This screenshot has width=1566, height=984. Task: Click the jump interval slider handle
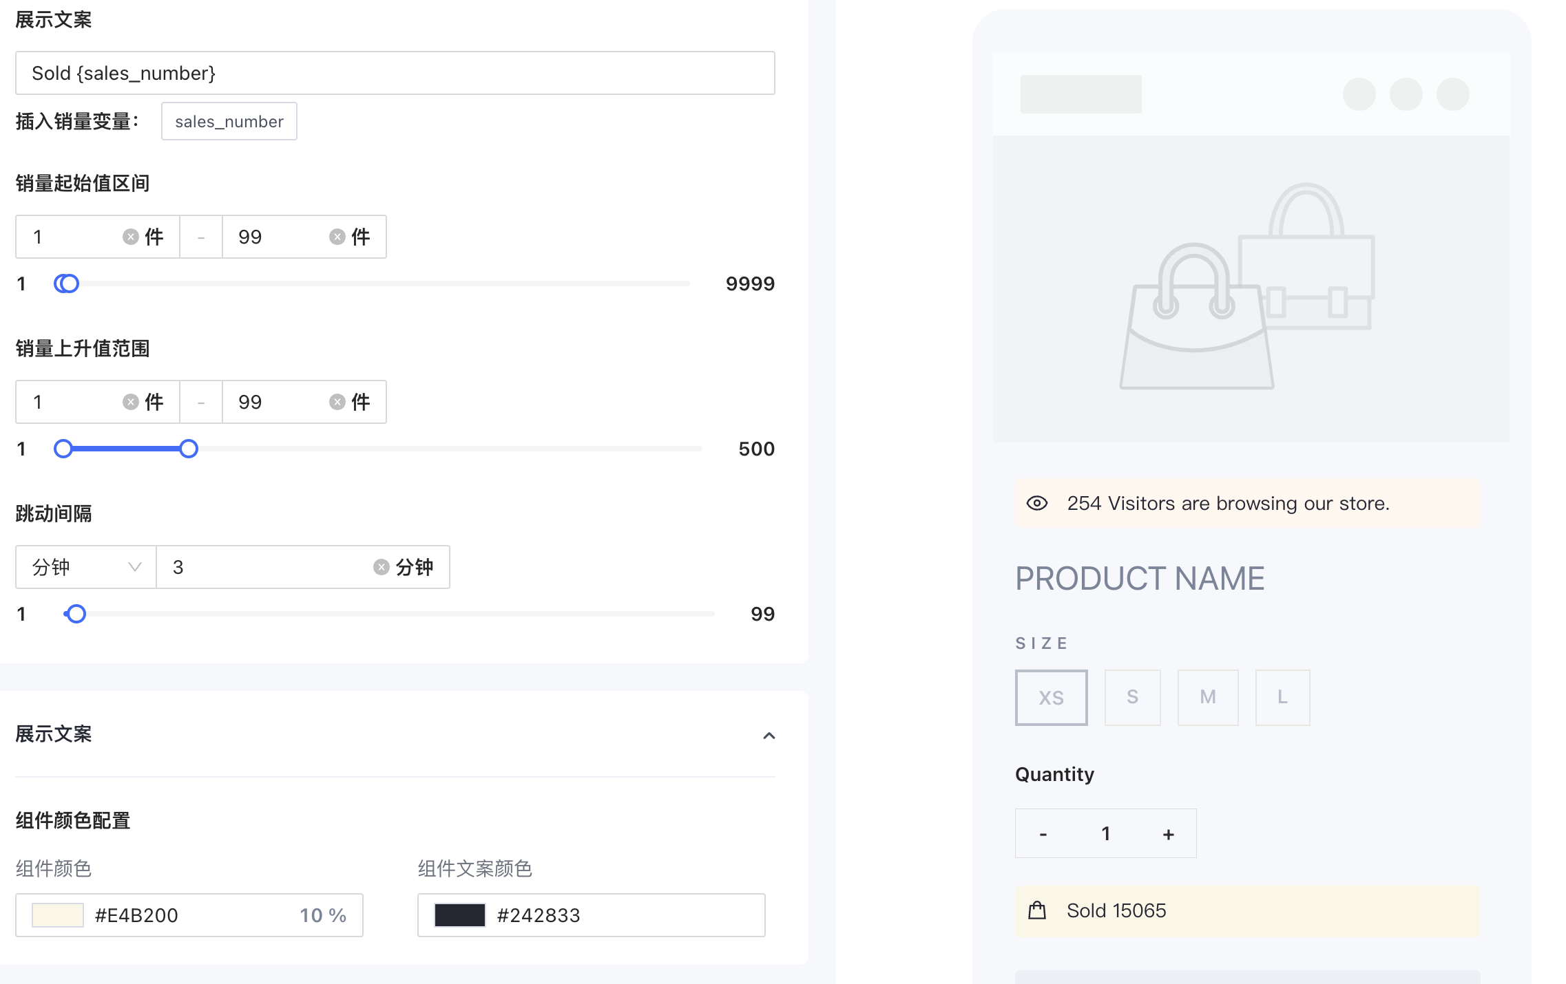76,614
